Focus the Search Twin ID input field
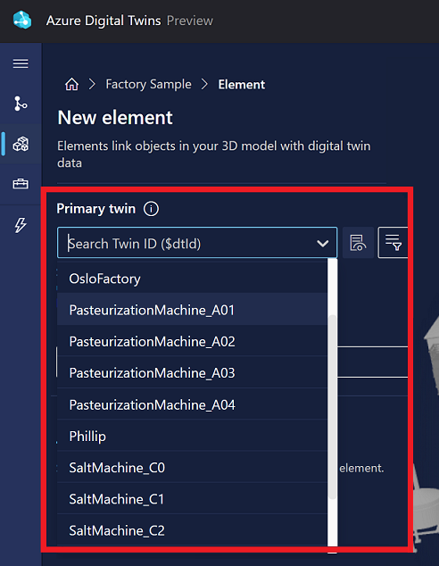Image resolution: width=439 pixels, height=566 pixels. (x=190, y=244)
